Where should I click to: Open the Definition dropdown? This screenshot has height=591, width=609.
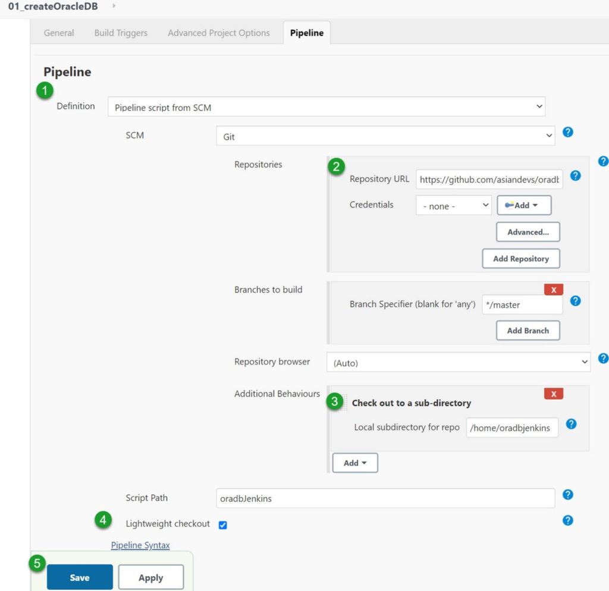(326, 106)
